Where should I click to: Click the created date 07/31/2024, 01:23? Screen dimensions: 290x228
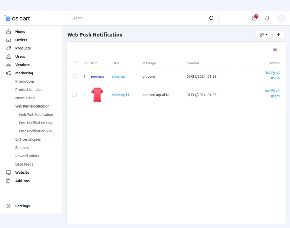[x=201, y=95]
